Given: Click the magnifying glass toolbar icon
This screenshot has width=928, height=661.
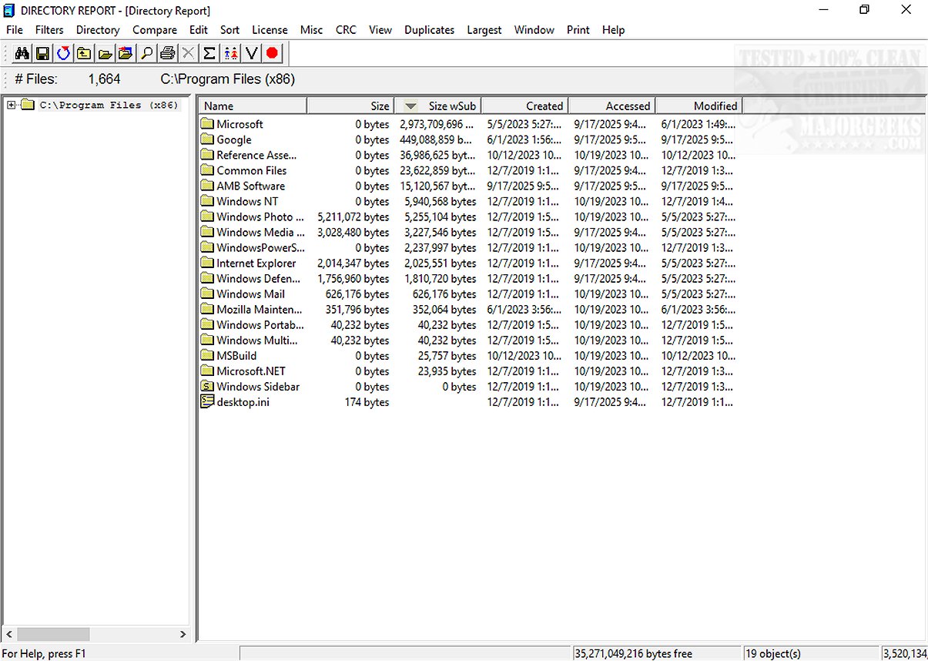Looking at the screenshot, I should point(146,54).
